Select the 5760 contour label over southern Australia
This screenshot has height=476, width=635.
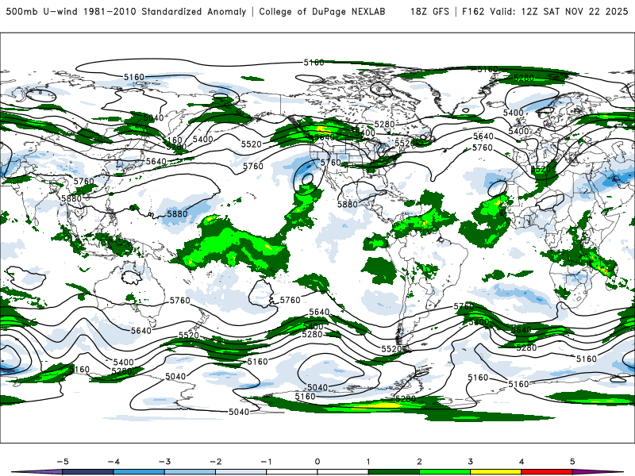180,301
